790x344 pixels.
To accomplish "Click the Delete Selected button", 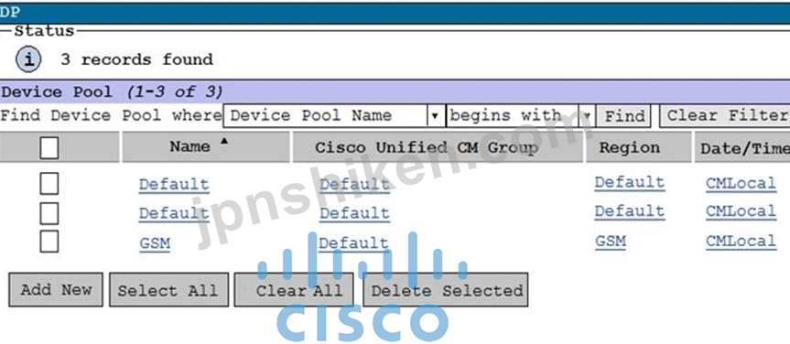I will pyautogui.click(x=446, y=290).
